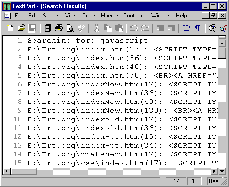Click the Redo arrow icon

pyautogui.click(x=145, y=28)
